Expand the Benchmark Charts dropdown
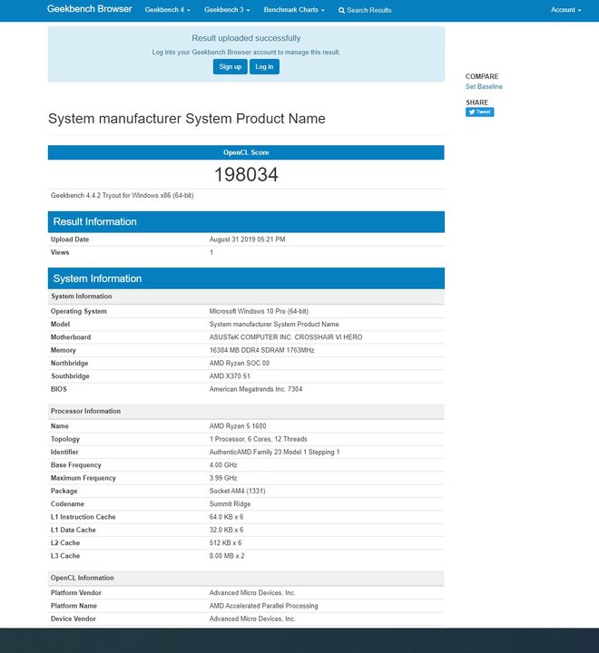Viewport: 599px width, 653px height. point(294,10)
